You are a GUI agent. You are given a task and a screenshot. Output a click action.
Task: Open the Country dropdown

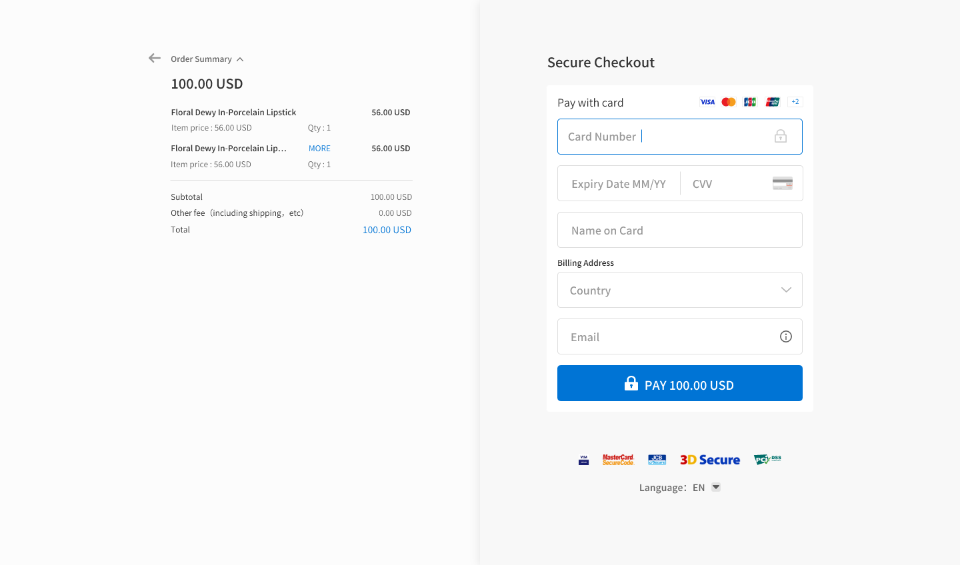tap(680, 290)
